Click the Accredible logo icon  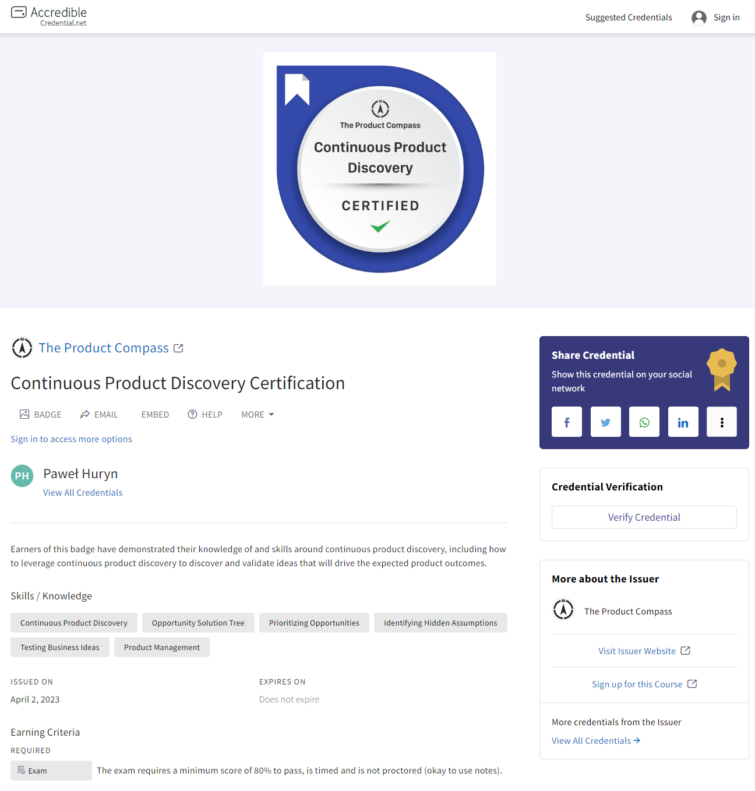point(19,12)
